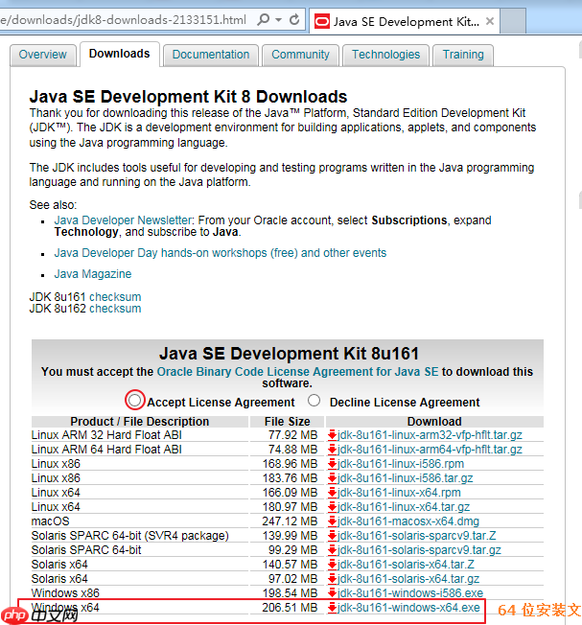
Task: Click the Oracle favicon on browser tab
Action: point(322,21)
